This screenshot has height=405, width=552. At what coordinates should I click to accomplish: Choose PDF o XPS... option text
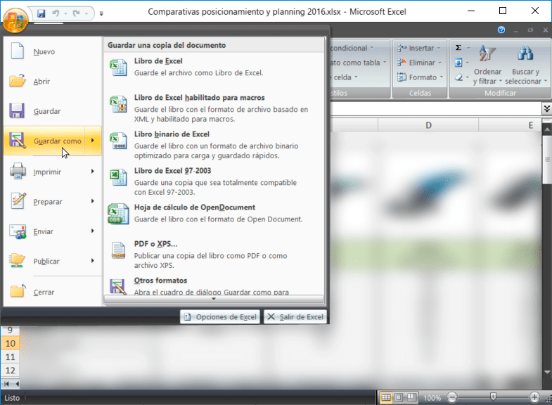155,244
